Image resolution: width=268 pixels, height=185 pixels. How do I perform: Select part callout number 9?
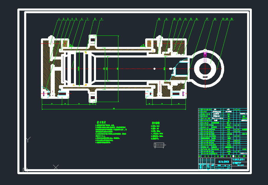click(102, 19)
